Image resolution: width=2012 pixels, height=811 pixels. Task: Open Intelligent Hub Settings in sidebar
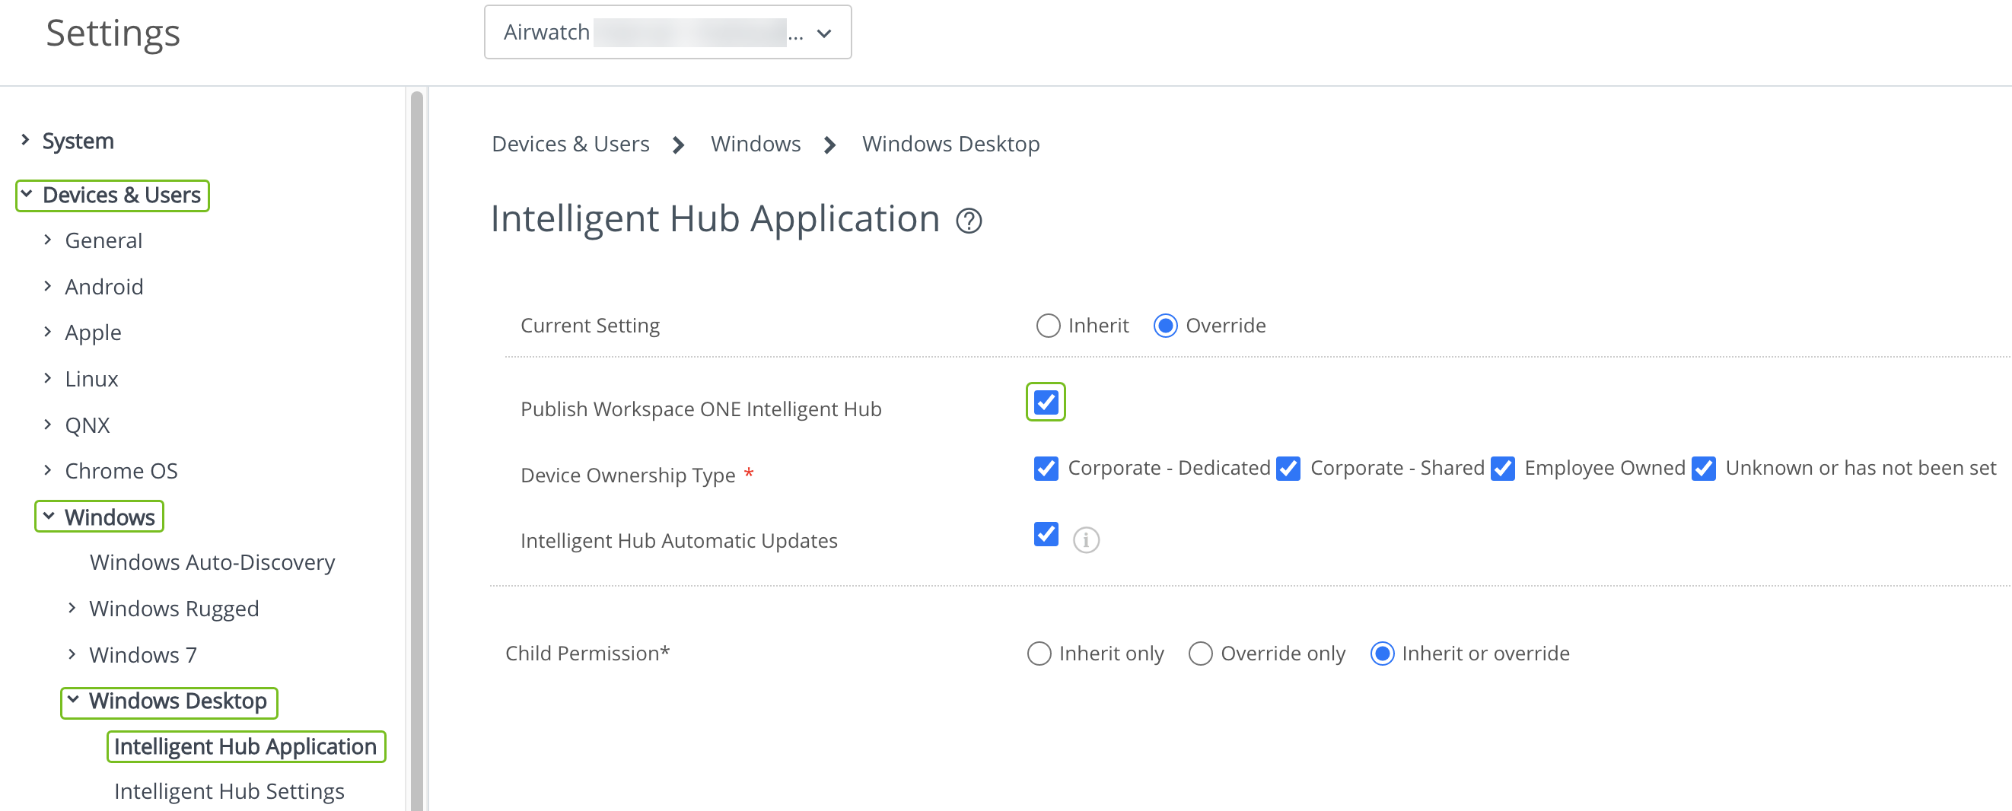(229, 790)
